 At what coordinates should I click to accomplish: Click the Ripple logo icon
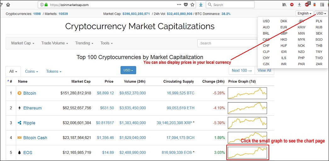[x=20, y=123]
